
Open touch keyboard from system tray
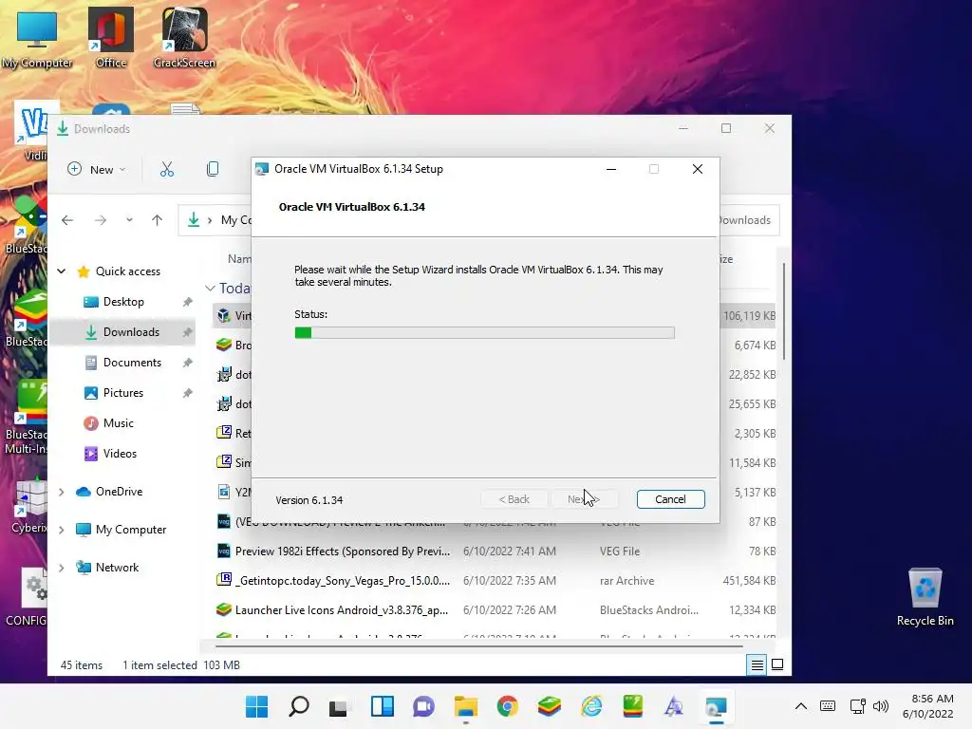828,706
